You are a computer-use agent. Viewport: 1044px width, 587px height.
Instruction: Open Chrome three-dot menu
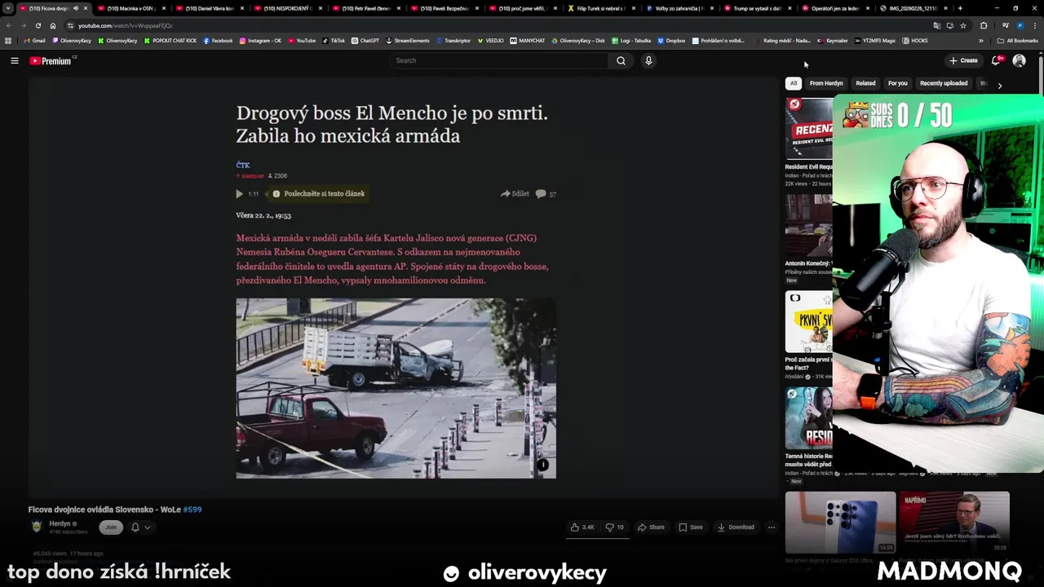[x=1034, y=25]
